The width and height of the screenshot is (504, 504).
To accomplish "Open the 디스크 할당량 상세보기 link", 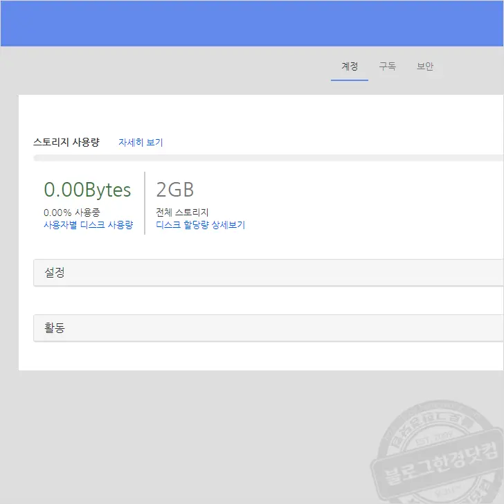I will coord(200,225).
